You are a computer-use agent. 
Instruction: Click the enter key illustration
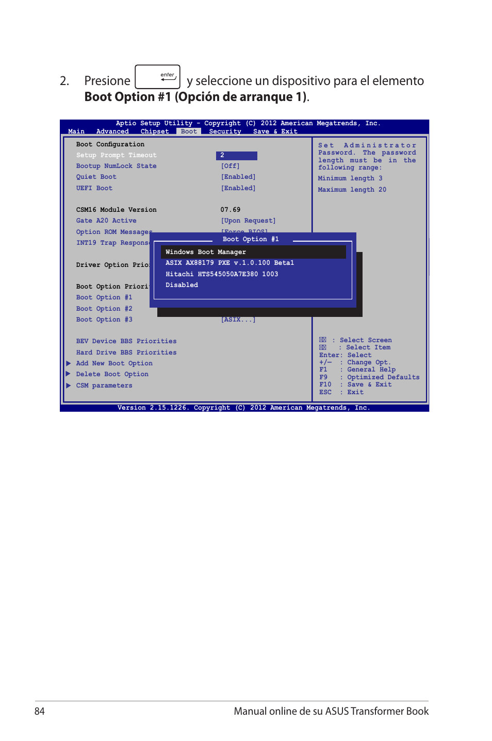(157, 77)
